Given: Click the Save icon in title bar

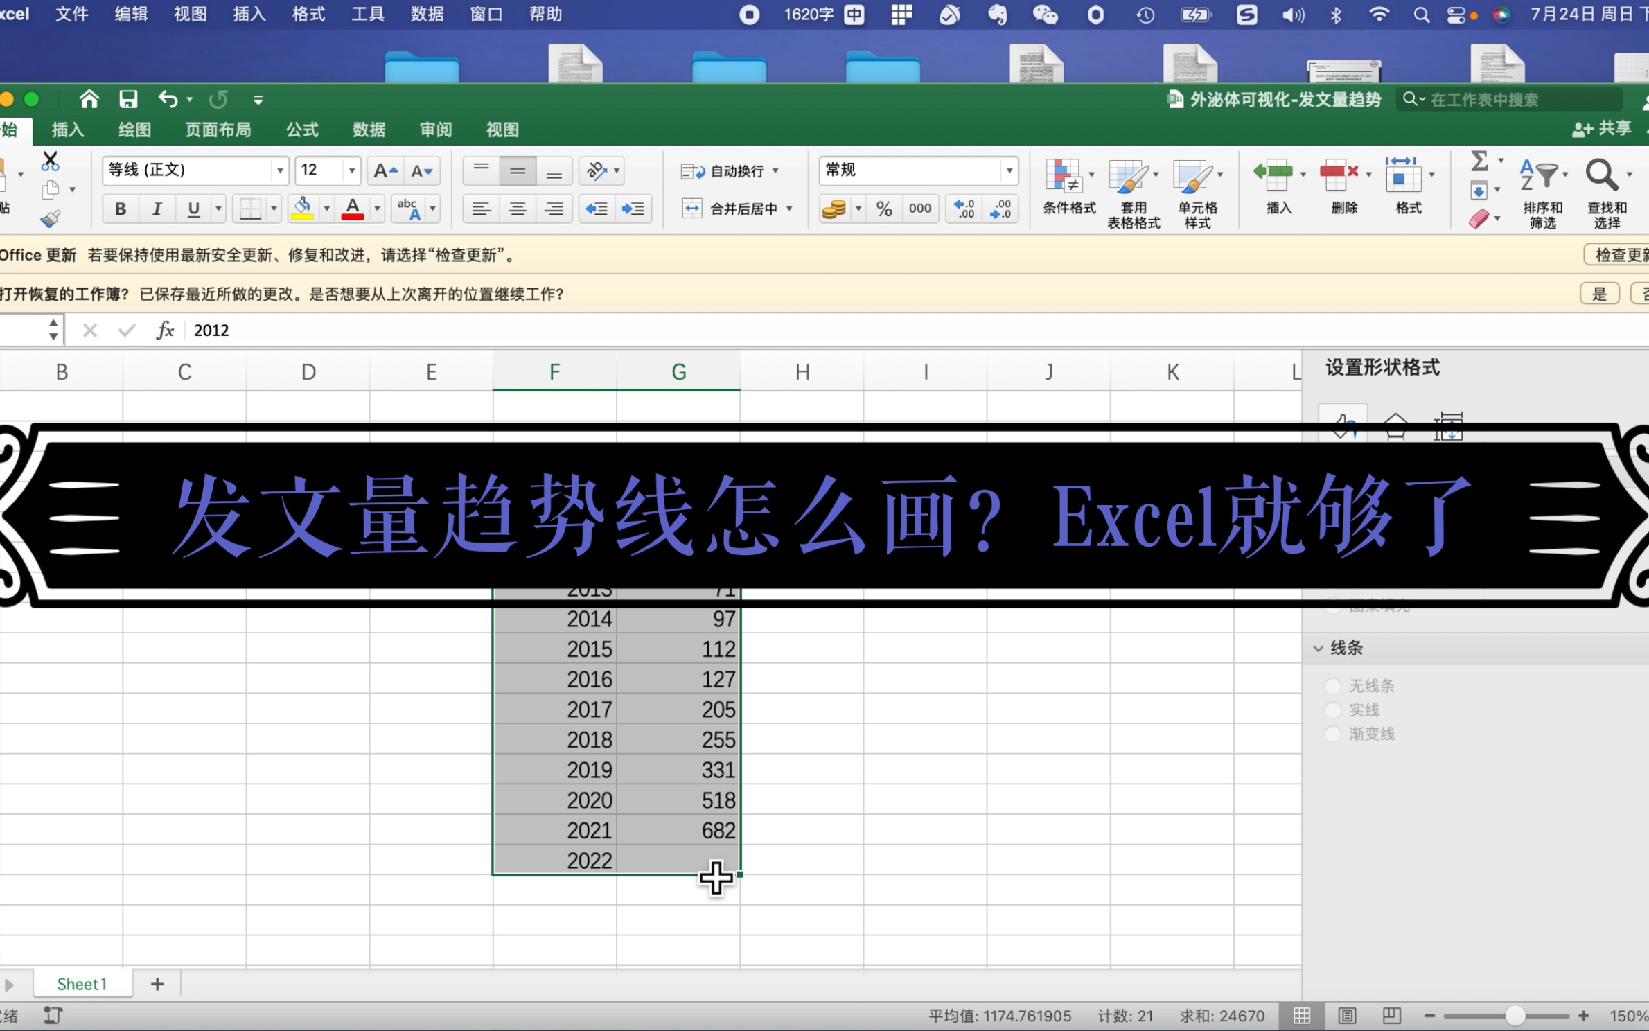Looking at the screenshot, I should pos(128,99).
